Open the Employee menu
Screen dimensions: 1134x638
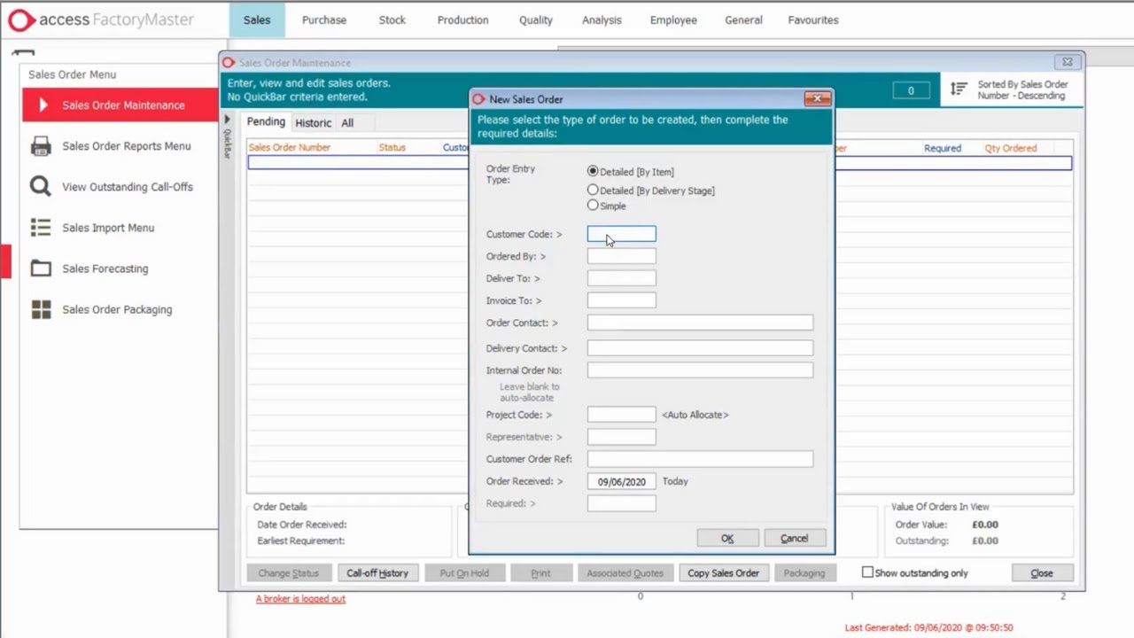pos(673,19)
